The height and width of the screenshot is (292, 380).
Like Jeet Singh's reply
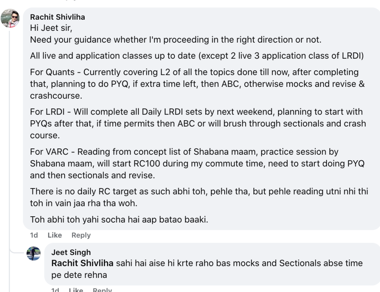(76, 289)
